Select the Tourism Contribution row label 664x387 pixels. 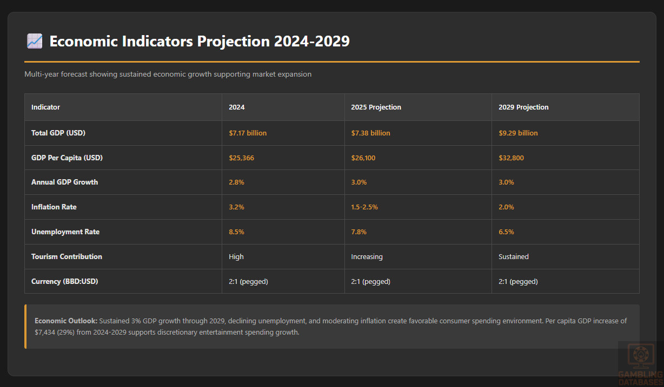click(67, 257)
